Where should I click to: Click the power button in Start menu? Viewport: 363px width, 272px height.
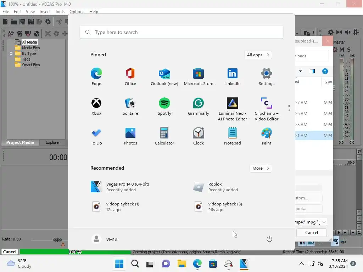pyautogui.click(x=269, y=239)
